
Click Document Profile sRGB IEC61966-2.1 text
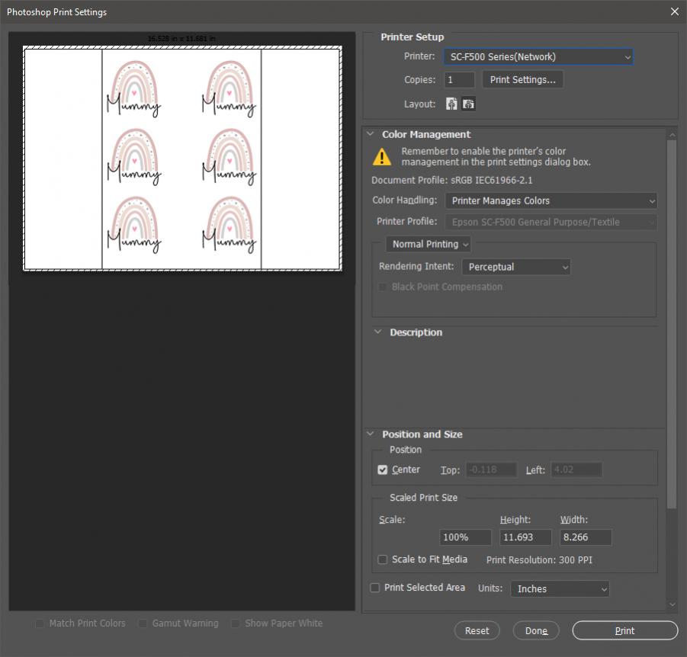coord(452,180)
